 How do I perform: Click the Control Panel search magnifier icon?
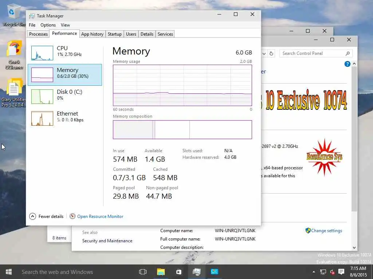[348, 53]
